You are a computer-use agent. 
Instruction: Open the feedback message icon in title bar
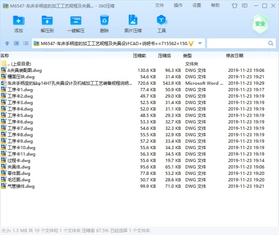click(245, 6)
